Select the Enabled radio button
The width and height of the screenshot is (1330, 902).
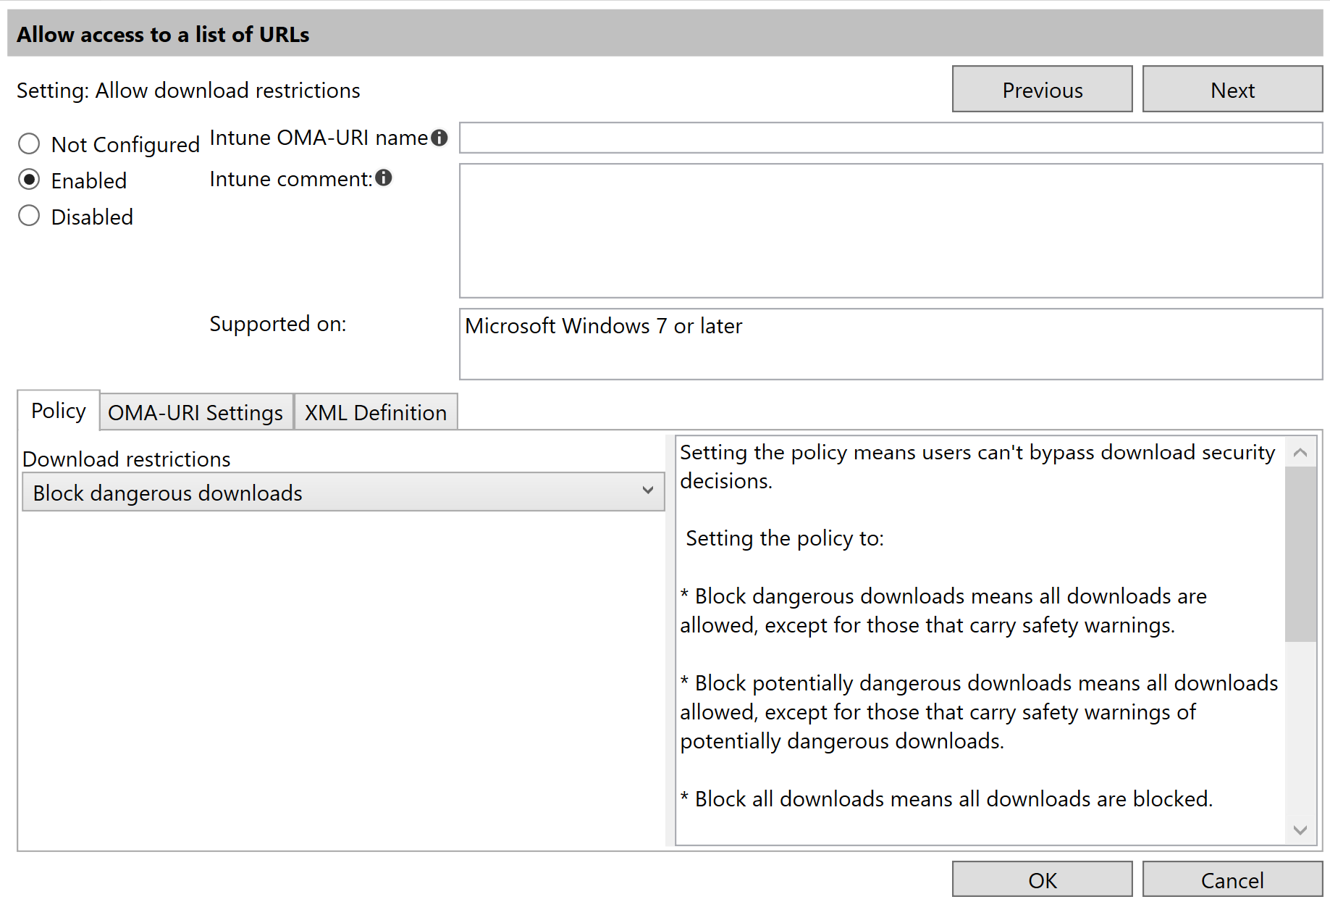[29, 180]
